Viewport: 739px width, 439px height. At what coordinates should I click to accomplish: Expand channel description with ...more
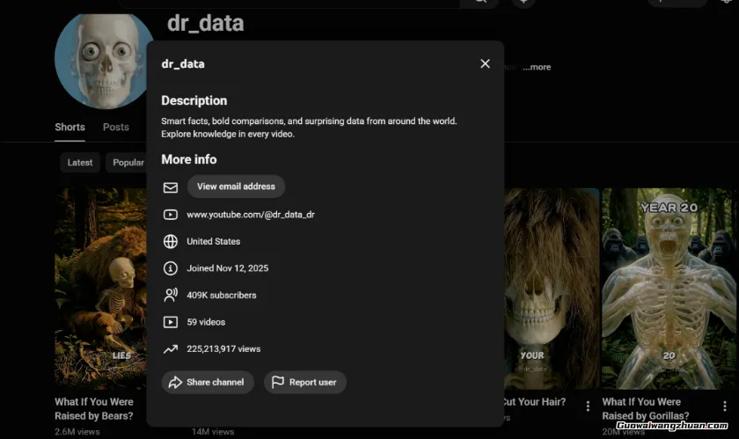(537, 68)
